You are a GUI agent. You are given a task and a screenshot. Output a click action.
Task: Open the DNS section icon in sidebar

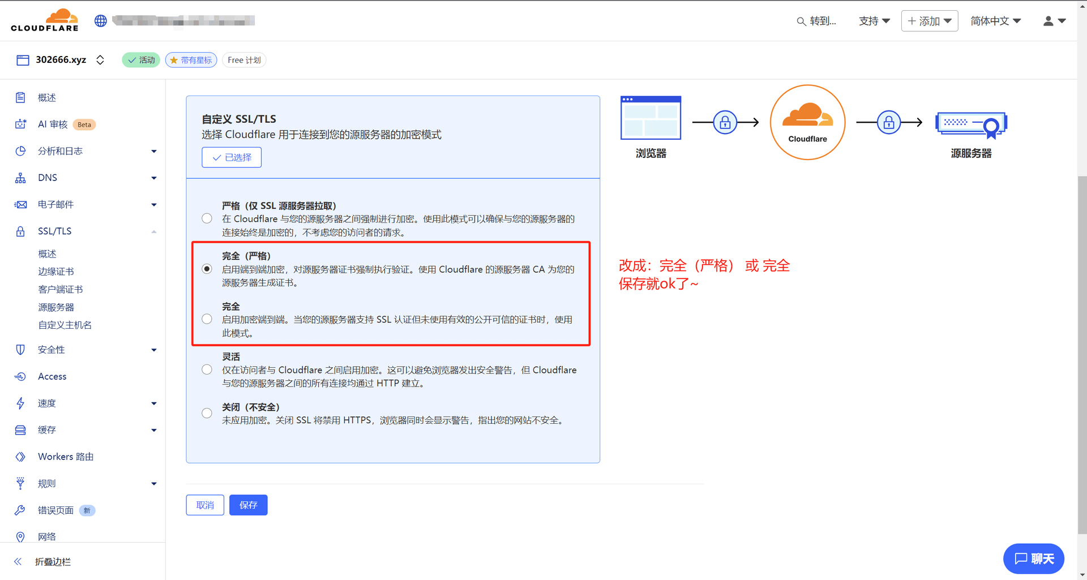point(20,178)
